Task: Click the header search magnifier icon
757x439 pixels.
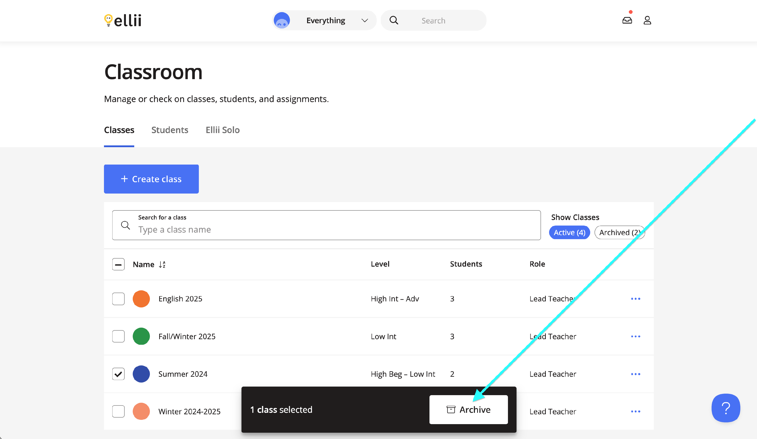Action: point(394,20)
